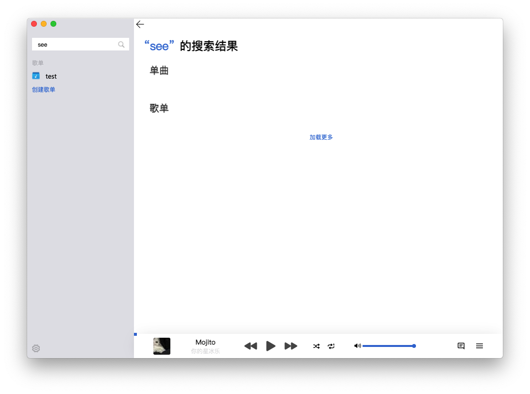Click the "加载更多" load more link

click(321, 137)
